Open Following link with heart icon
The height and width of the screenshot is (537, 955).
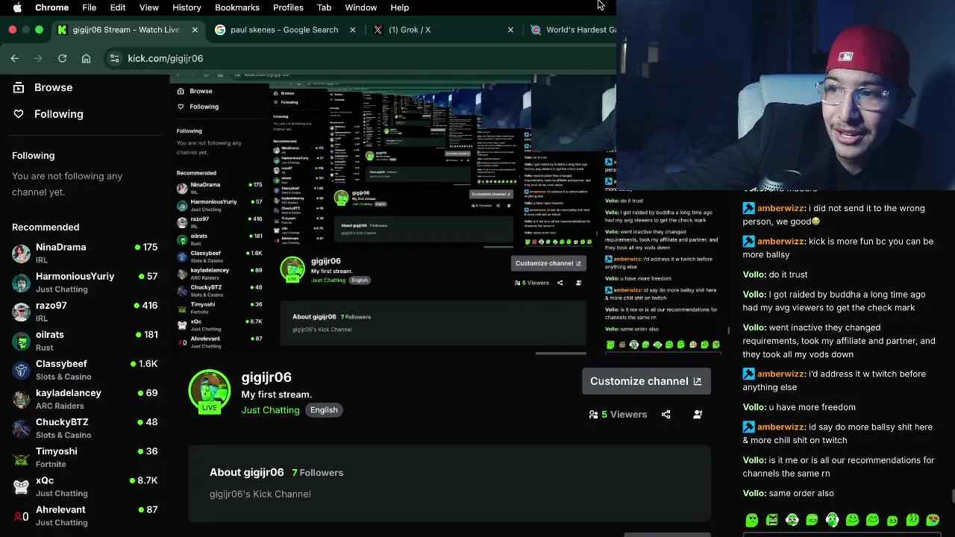pos(49,114)
